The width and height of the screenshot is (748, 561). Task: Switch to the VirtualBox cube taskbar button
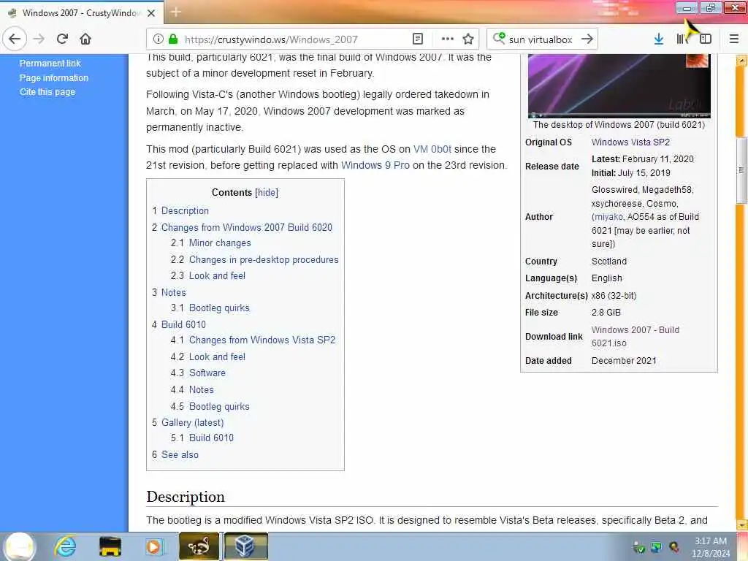tap(245, 546)
